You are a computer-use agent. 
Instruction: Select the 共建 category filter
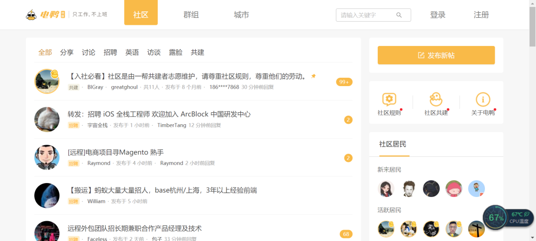coord(198,52)
